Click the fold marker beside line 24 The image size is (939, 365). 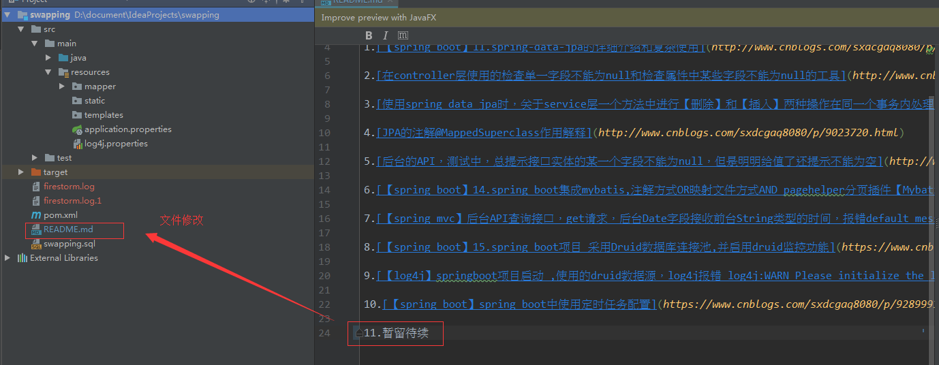coord(358,333)
